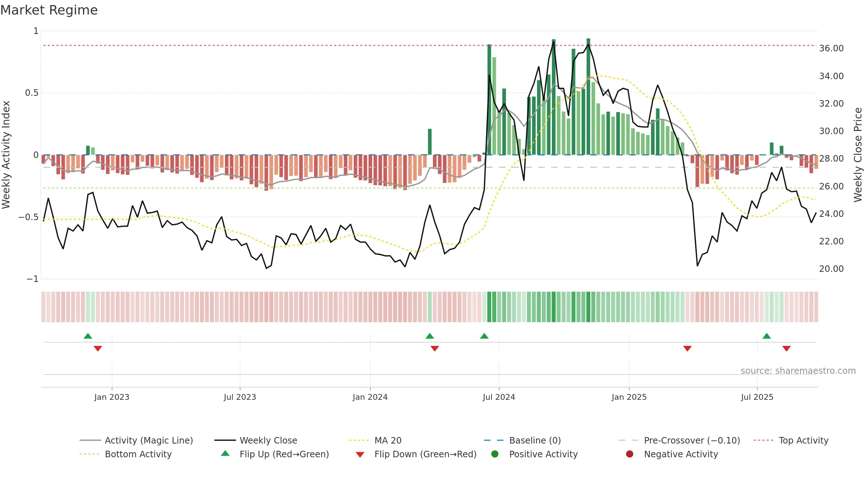Screen dimensions: 868x488
Task: Toggle the Top Activity legend entry
Action: tap(791, 440)
